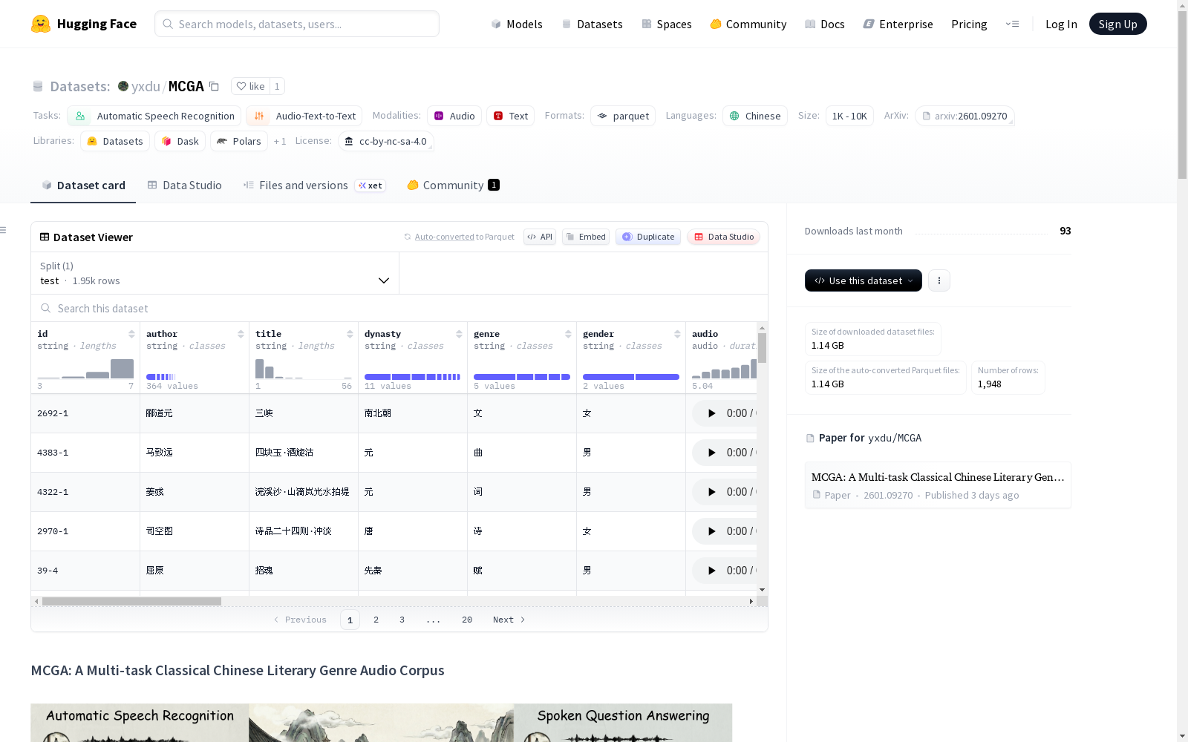Filter by the Text modality tag
The width and height of the screenshot is (1188, 742).
(x=510, y=116)
